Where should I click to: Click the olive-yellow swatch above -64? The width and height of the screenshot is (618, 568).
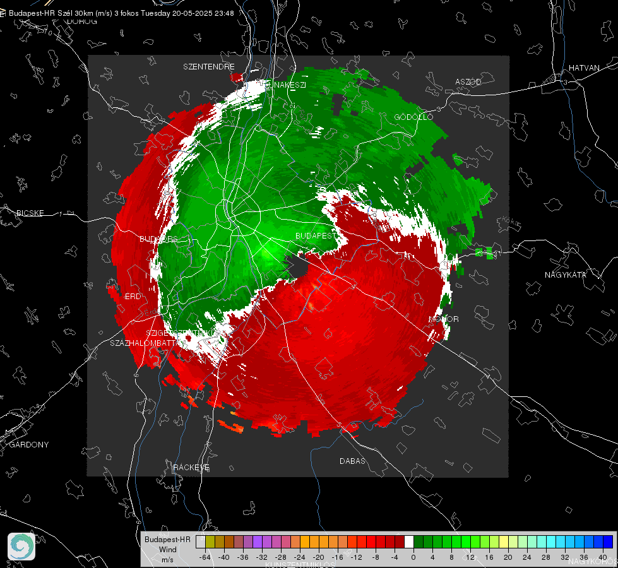tap(210, 542)
